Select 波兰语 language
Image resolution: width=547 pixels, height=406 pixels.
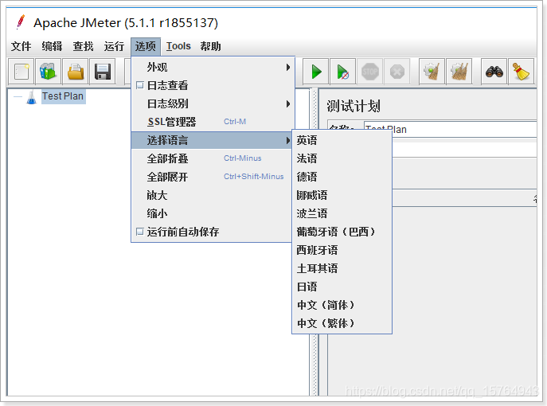click(x=342, y=213)
